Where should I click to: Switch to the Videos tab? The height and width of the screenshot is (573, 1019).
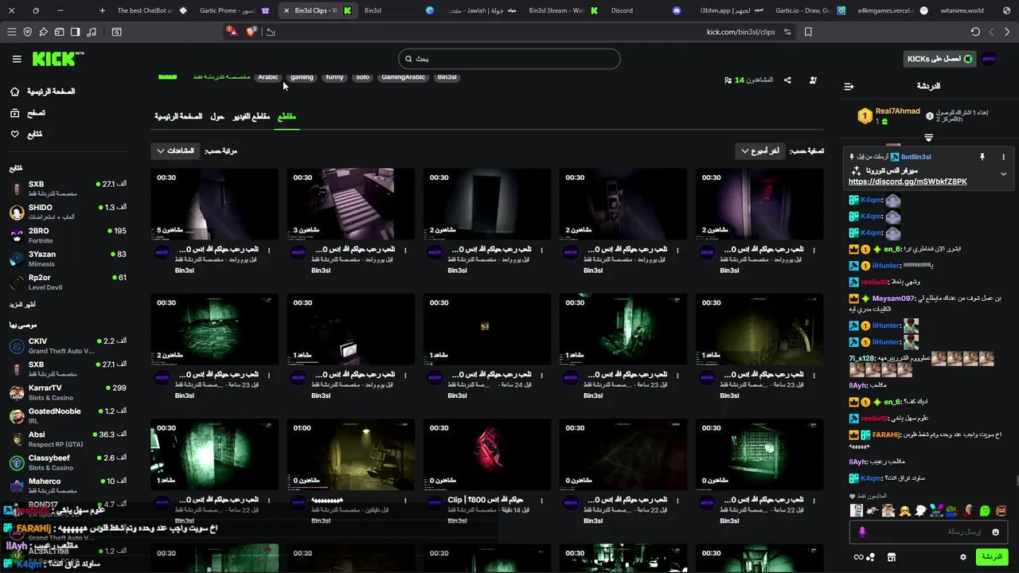[251, 116]
